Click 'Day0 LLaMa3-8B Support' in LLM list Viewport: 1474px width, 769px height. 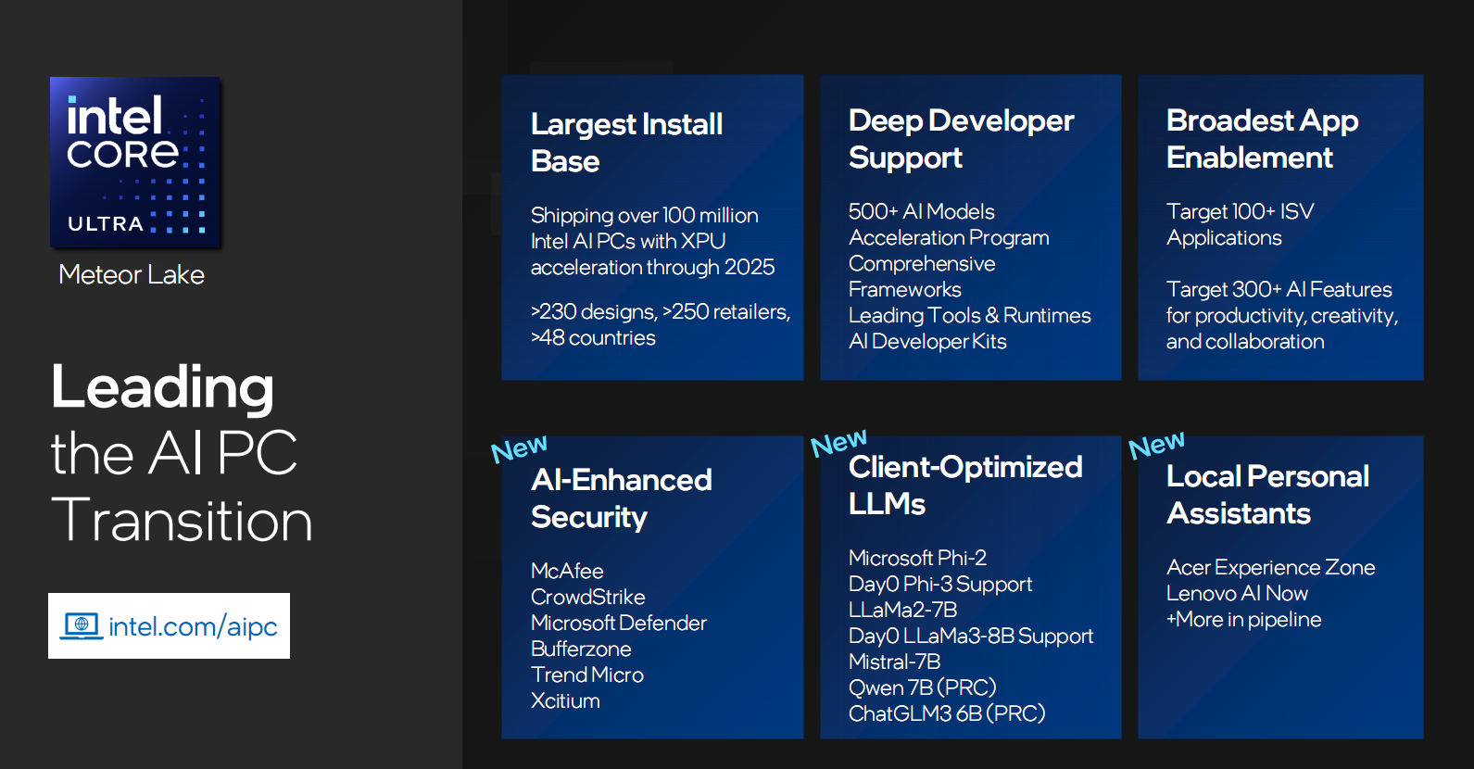click(x=971, y=636)
